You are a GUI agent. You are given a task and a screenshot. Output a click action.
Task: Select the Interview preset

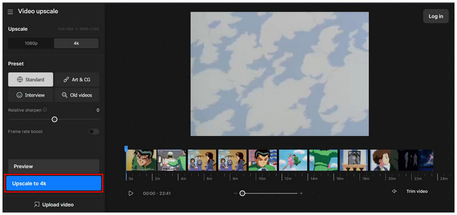click(x=31, y=95)
